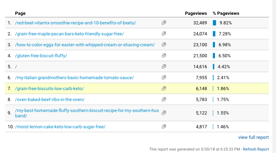Select the root "/" page link
The height and width of the screenshot is (153, 276).
[16, 67]
